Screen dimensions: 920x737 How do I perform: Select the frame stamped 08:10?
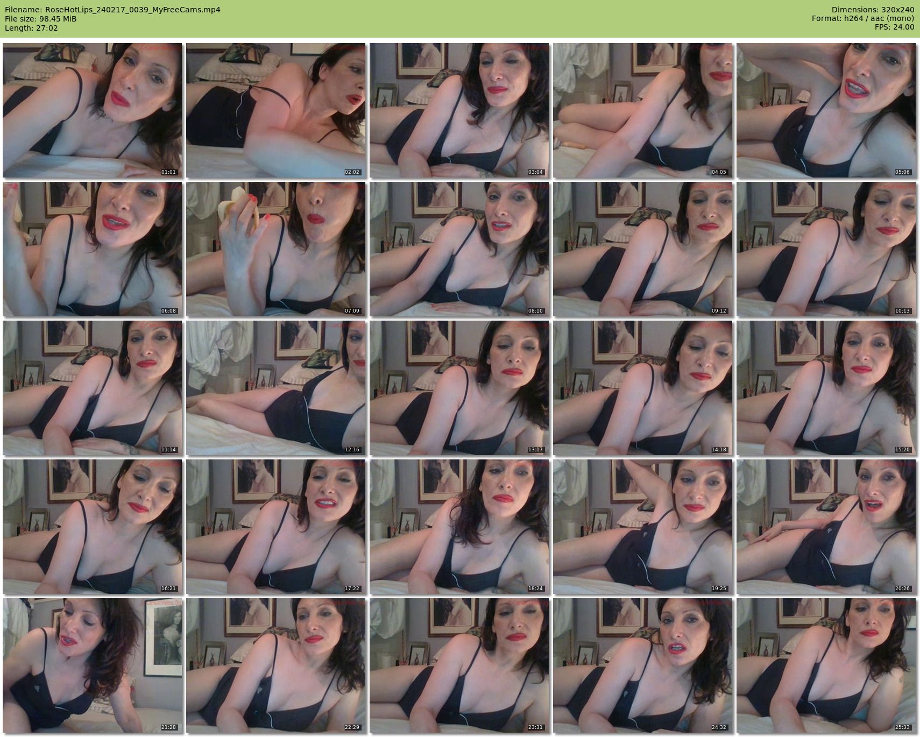[x=459, y=249]
